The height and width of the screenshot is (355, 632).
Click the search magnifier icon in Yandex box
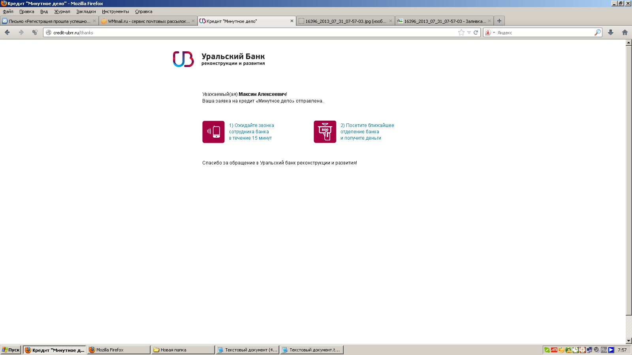[597, 32]
